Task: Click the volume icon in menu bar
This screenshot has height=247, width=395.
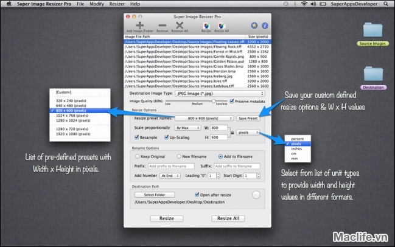Action: [313, 4]
